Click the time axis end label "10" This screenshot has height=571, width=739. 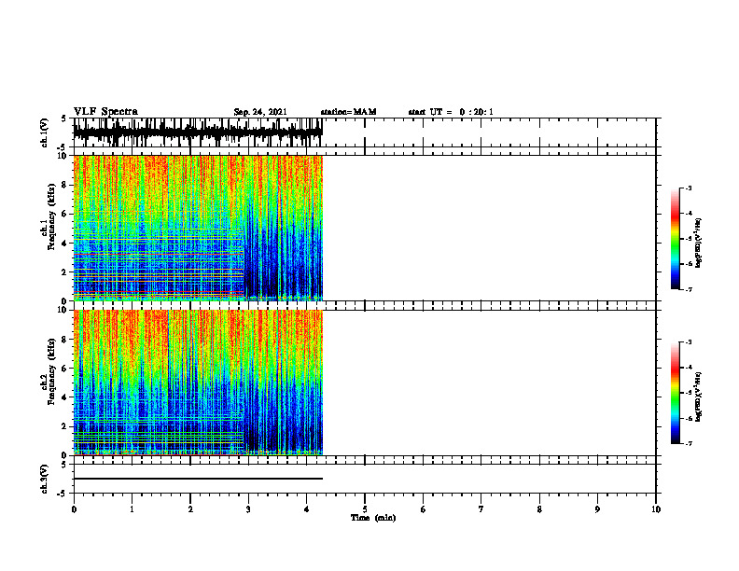tap(656, 509)
